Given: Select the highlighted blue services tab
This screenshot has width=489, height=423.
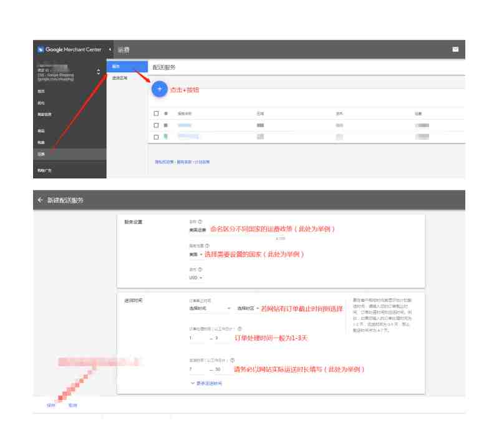Looking at the screenshot, I should click(x=127, y=66).
